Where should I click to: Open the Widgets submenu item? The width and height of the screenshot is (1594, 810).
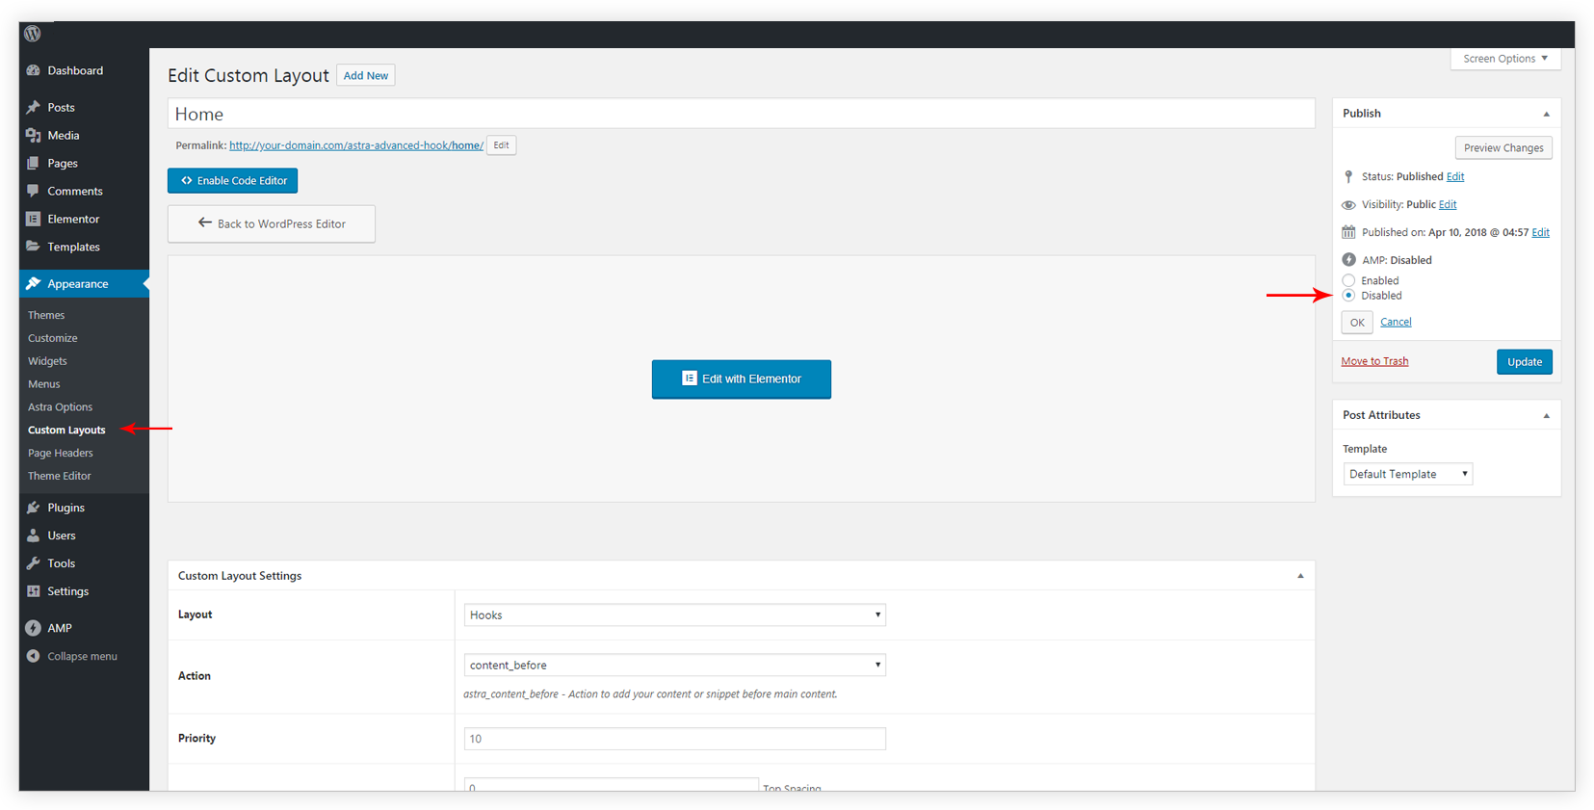(x=47, y=361)
